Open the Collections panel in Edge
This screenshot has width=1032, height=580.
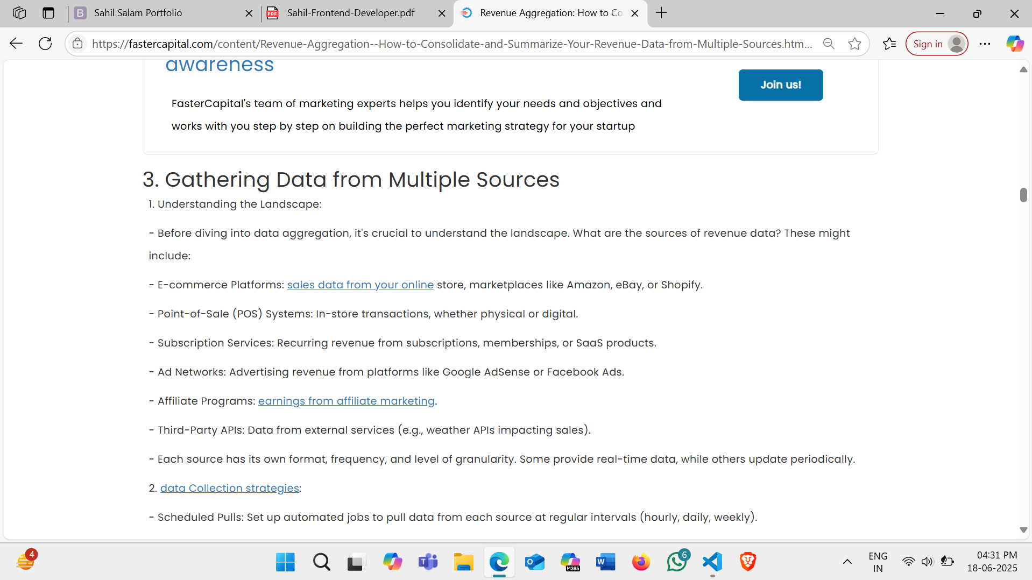tap(888, 44)
